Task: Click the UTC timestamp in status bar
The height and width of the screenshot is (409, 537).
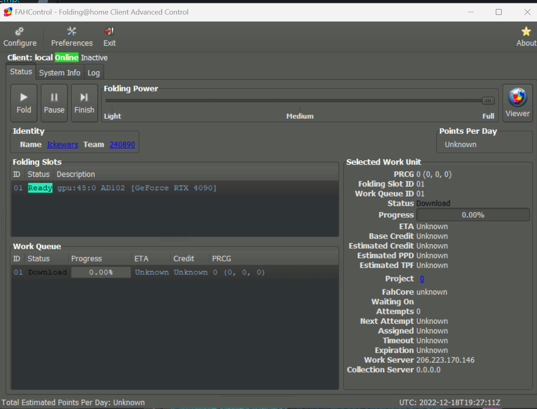Action: (450, 403)
